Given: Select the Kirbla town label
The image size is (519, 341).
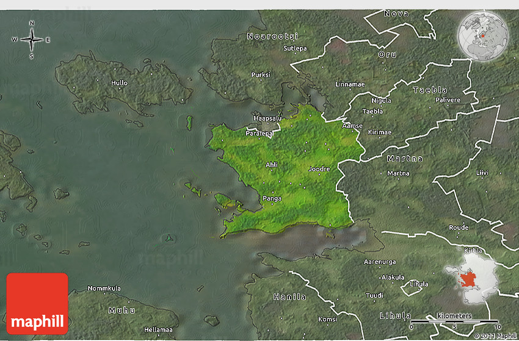Looking at the screenshot, I should [x=473, y=251].
